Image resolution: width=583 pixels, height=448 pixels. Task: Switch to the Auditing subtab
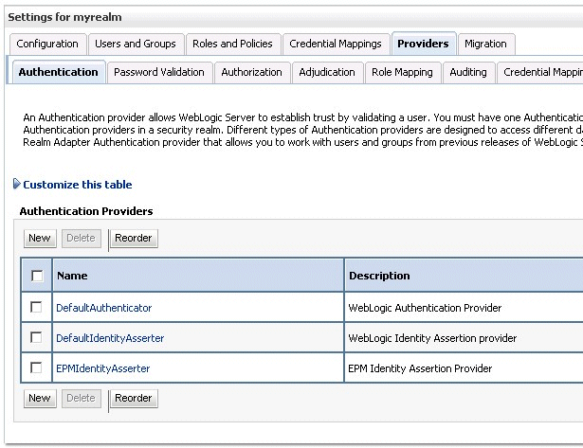point(468,72)
